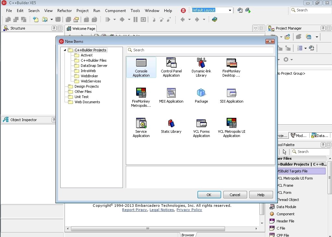Select MSBuild Targets File in palette
The height and width of the screenshot is (237, 332).
[x=301, y=171]
